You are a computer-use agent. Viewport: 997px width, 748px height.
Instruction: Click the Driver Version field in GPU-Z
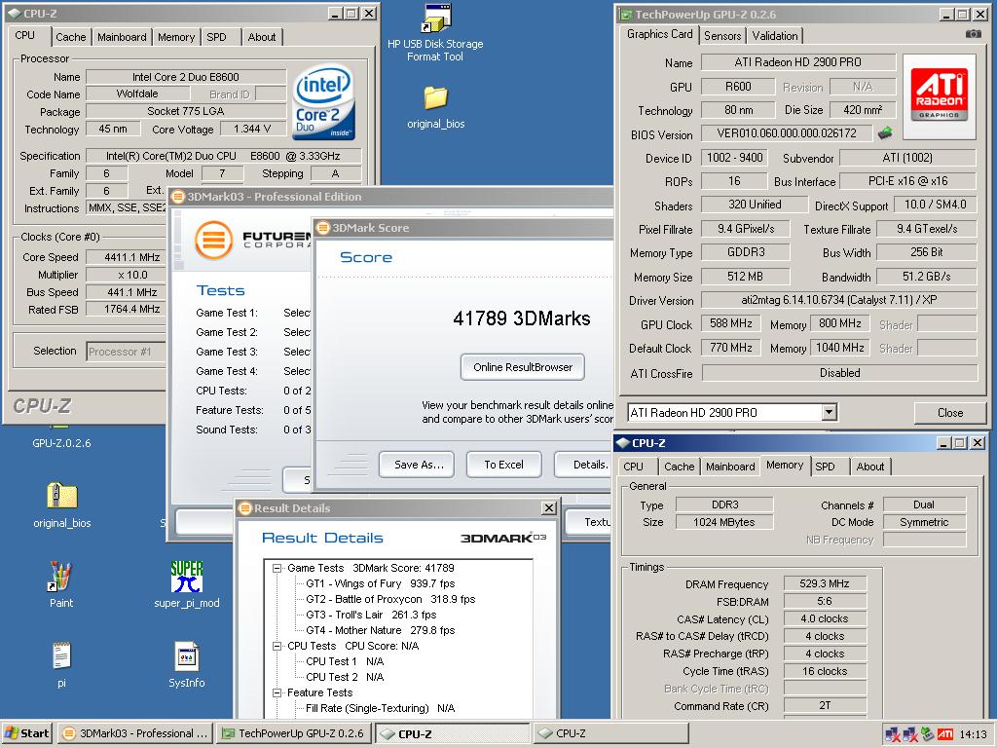pos(838,300)
